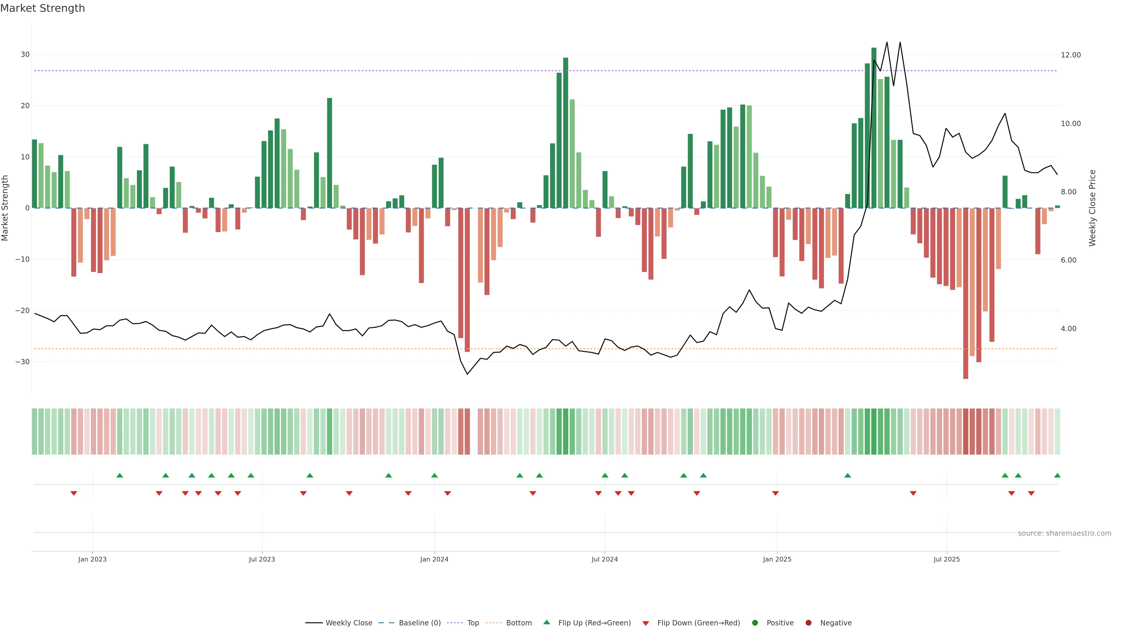Click the Market Strength chart title
Image resolution: width=1126 pixels, height=633 pixels.
tap(43, 8)
